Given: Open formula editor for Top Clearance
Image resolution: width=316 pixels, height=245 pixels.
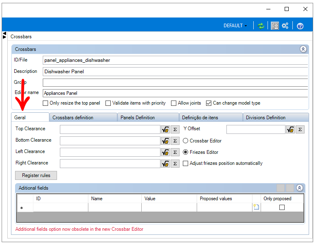Looking at the screenshot, I should tap(165, 129).
